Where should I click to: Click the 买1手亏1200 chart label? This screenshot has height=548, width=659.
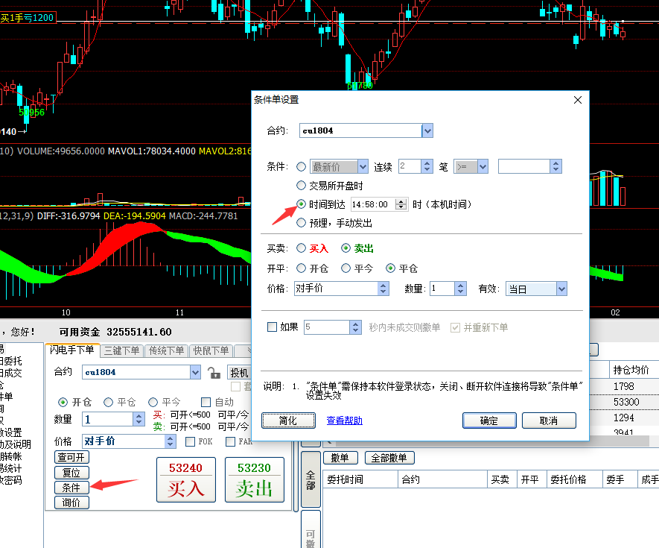(28, 18)
